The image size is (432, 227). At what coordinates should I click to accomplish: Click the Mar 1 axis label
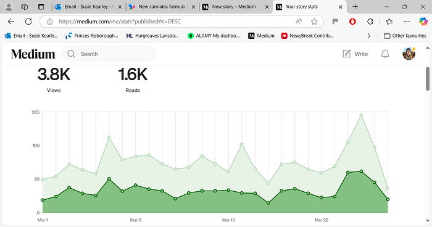point(43,220)
